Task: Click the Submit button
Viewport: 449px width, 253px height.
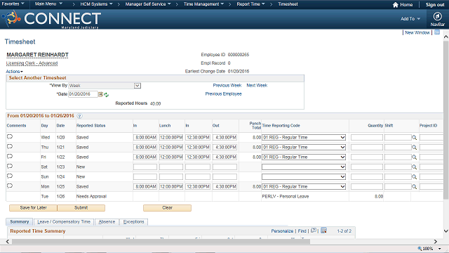Action: tap(81, 208)
